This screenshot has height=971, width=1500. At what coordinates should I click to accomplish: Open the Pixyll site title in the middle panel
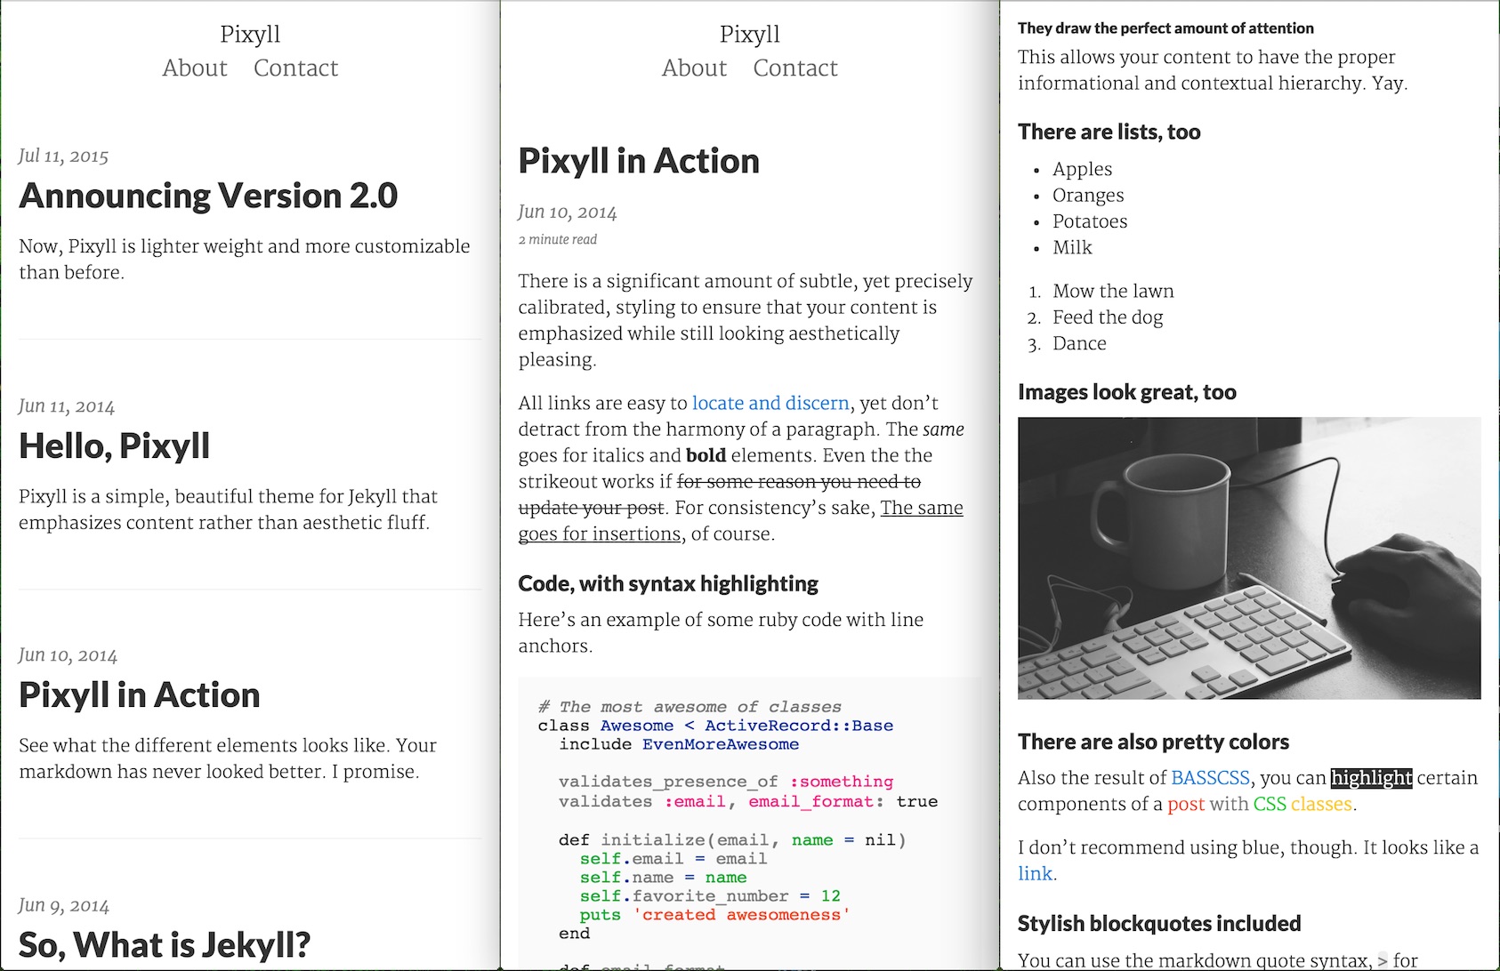750,34
